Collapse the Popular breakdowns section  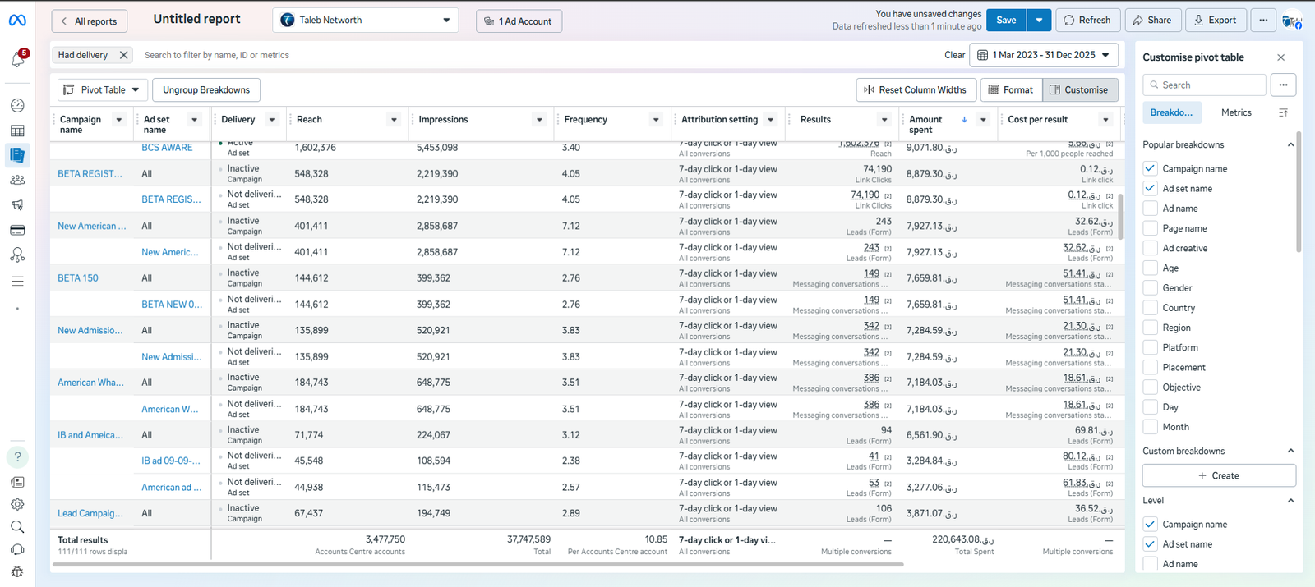[x=1290, y=145]
